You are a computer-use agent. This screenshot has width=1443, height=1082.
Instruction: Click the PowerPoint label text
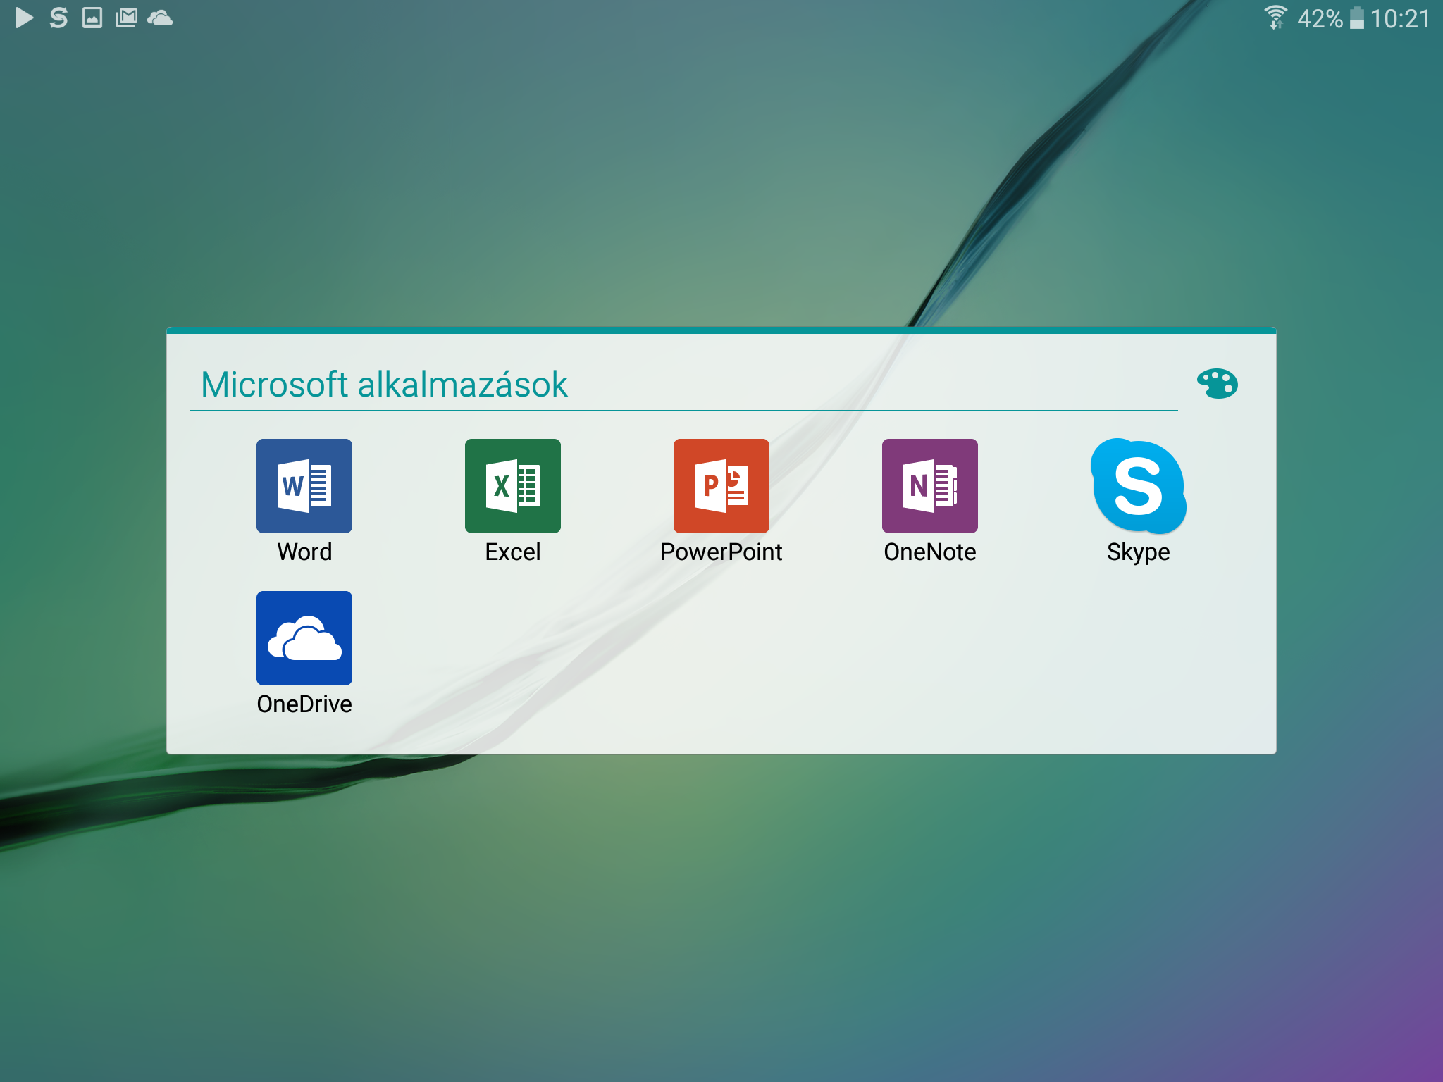click(721, 552)
